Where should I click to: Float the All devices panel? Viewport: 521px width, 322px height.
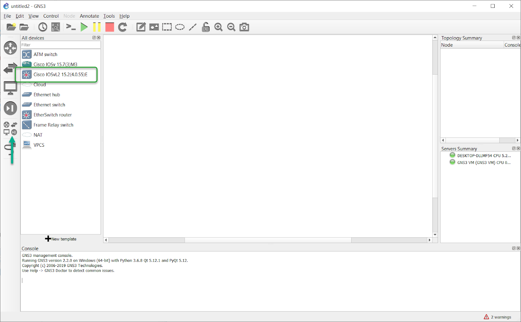click(94, 38)
